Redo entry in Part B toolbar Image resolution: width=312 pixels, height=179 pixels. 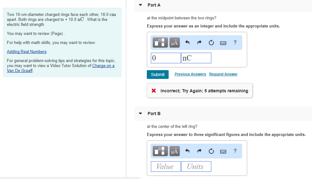(199, 152)
